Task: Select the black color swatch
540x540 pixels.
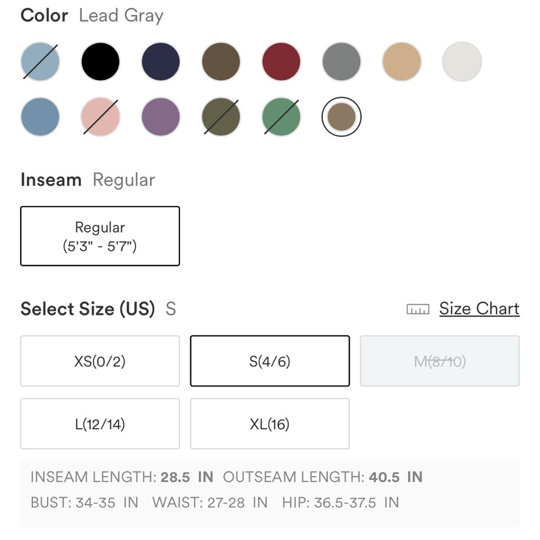Action: tap(100, 62)
